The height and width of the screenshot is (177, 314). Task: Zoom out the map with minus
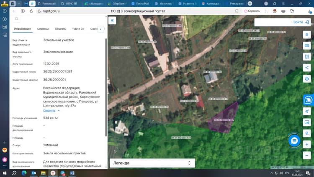306,155
